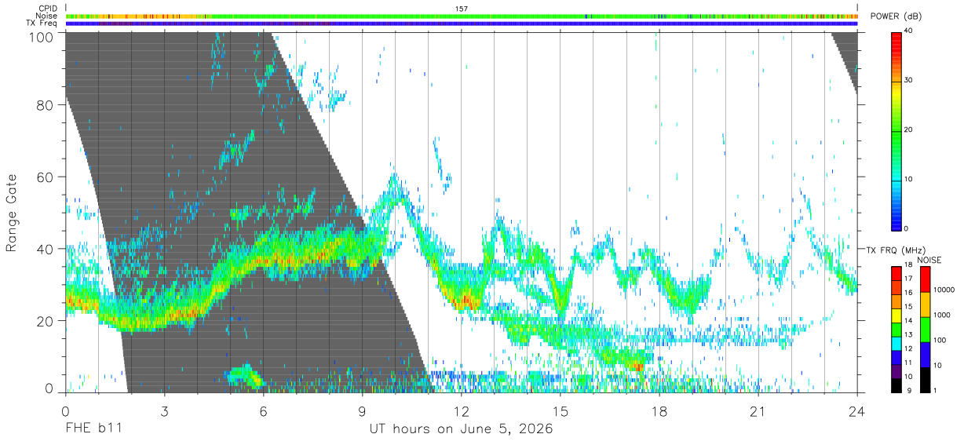Click the CPID value 157
Viewport: 964px width, 445px height.
coord(462,9)
